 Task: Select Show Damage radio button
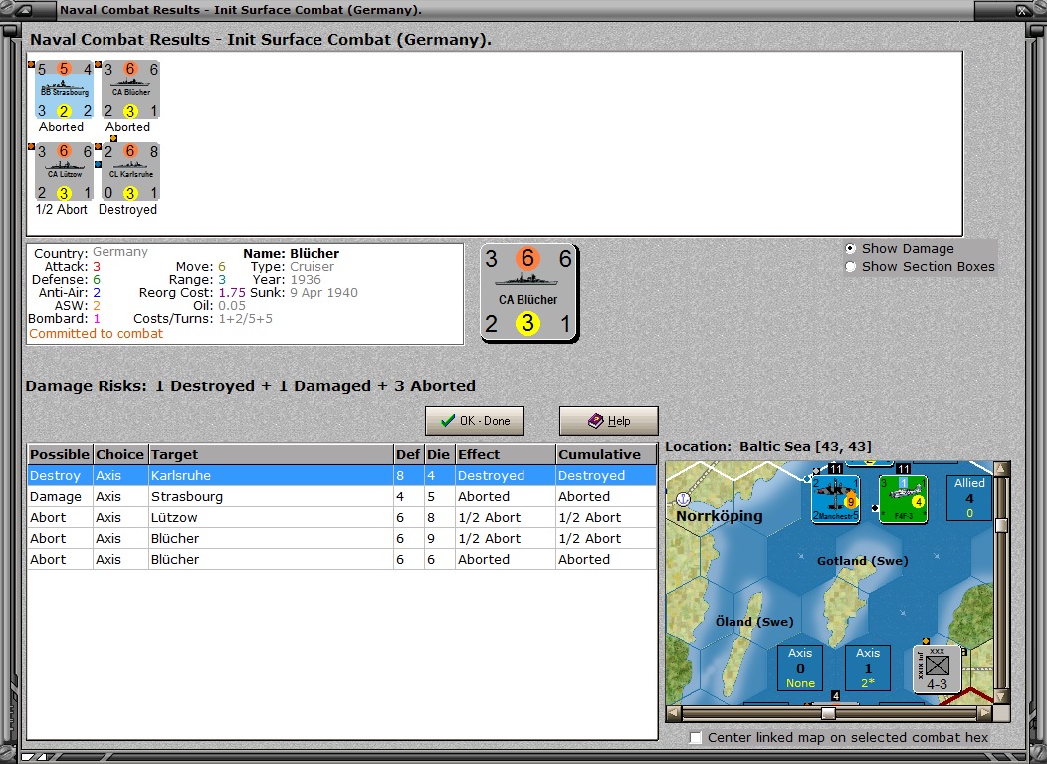[x=850, y=249]
